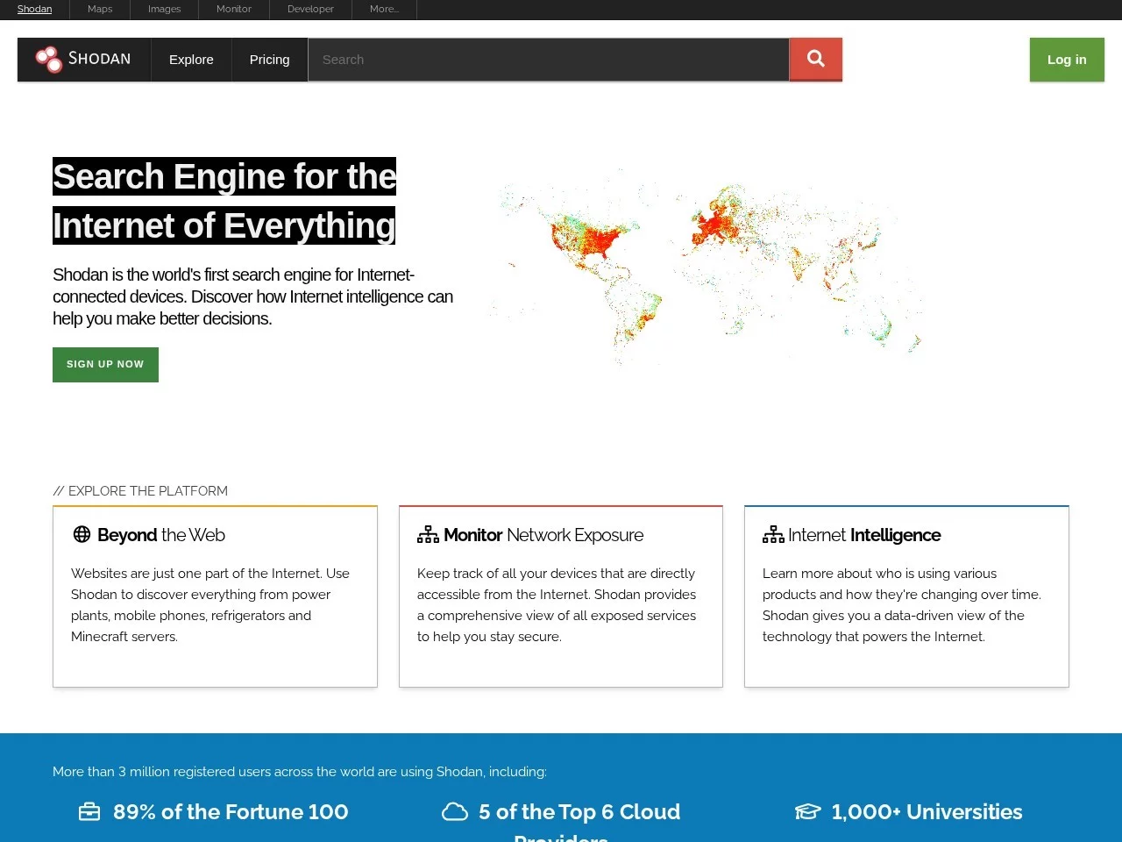Click the globe icon beside Beyond the Web

coord(82,534)
